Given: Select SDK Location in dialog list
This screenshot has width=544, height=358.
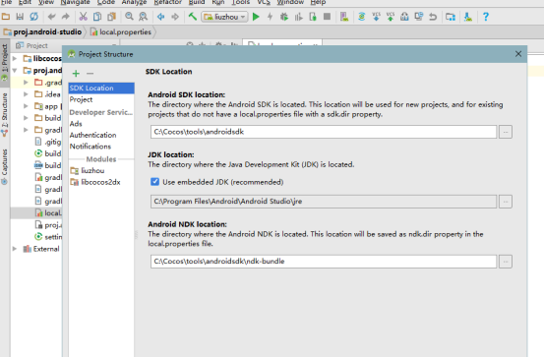Looking at the screenshot, I should [x=101, y=89].
